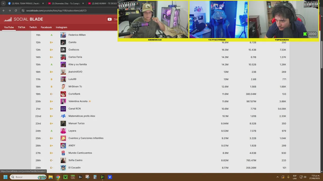Click the 16.5M subscribers value for Codiscos
323x181 pixels.
point(225,50)
